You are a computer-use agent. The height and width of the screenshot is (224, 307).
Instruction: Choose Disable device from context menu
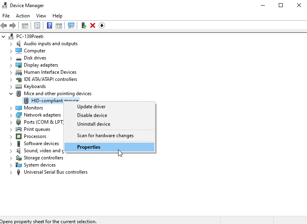click(x=109, y=115)
